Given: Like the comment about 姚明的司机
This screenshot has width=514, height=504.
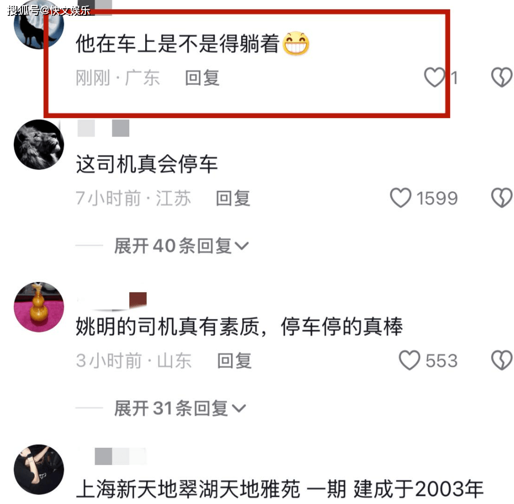Looking at the screenshot, I should pos(409,361).
